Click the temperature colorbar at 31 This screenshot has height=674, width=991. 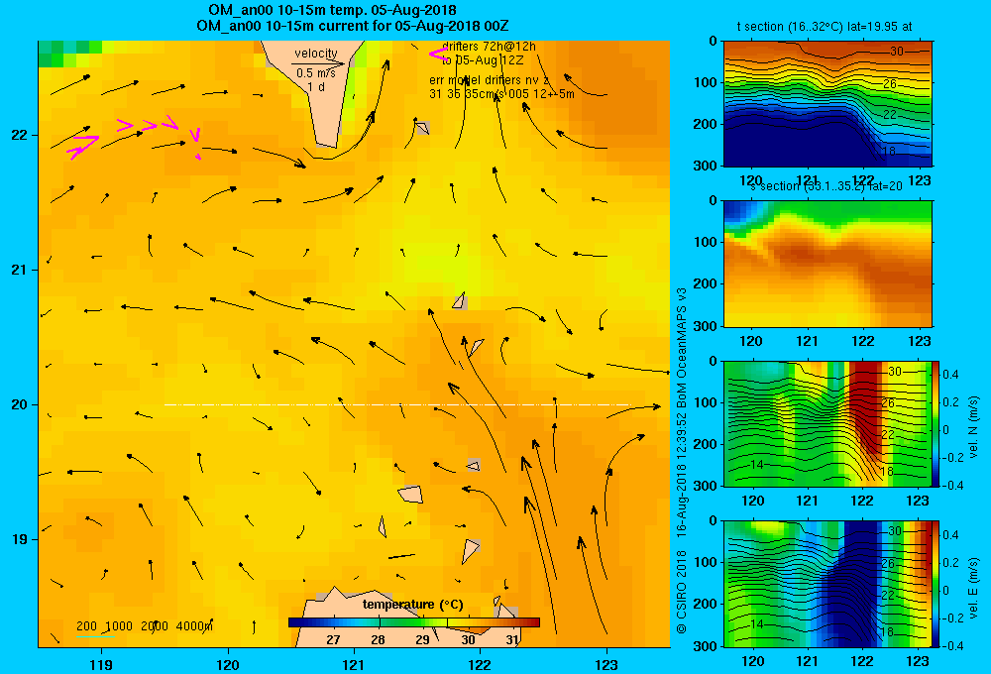(512, 622)
